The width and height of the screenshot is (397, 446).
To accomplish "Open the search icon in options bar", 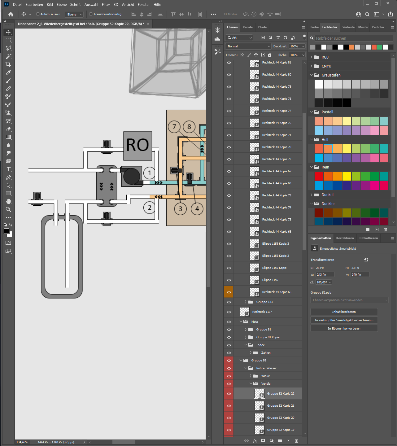I will click(x=367, y=14).
